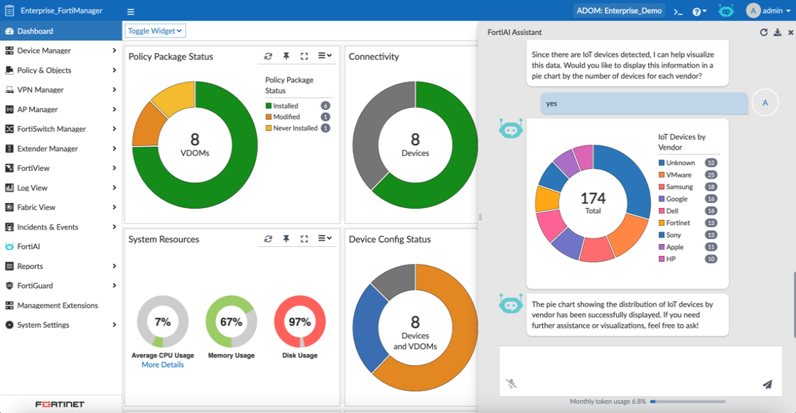
Task: Expand System Resources widget to fullscreen
Action: pos(304,238)
